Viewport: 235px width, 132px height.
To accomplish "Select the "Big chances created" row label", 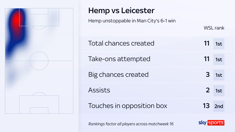I will 118,75.
